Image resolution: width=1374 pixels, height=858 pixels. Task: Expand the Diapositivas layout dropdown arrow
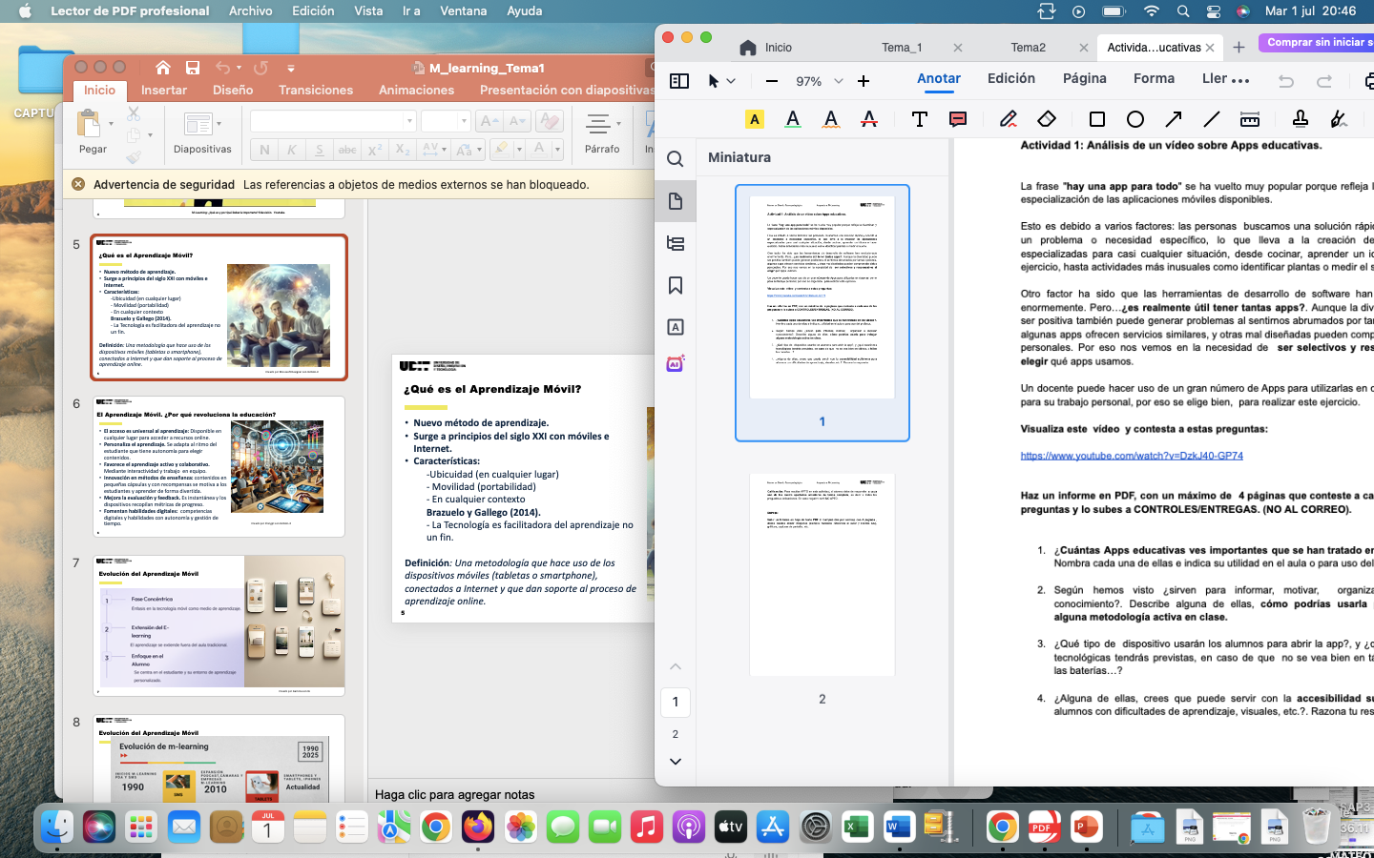219,124
